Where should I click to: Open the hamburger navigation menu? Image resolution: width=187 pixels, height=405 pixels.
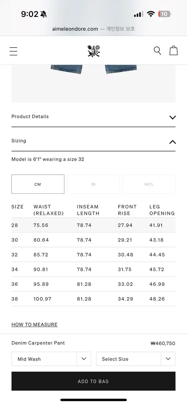[14, 51]
